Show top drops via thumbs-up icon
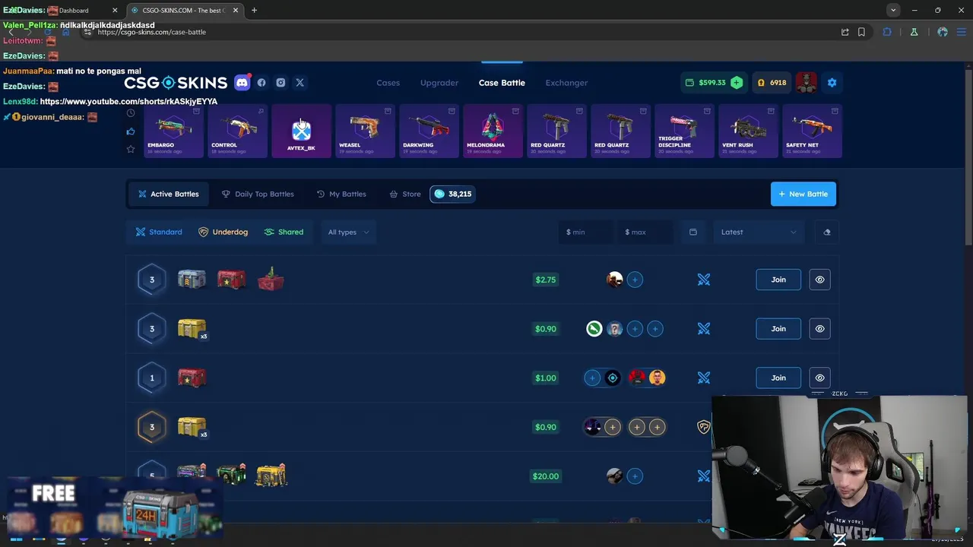Viewport: 973px width, 547px height. [x=131, y=131]
